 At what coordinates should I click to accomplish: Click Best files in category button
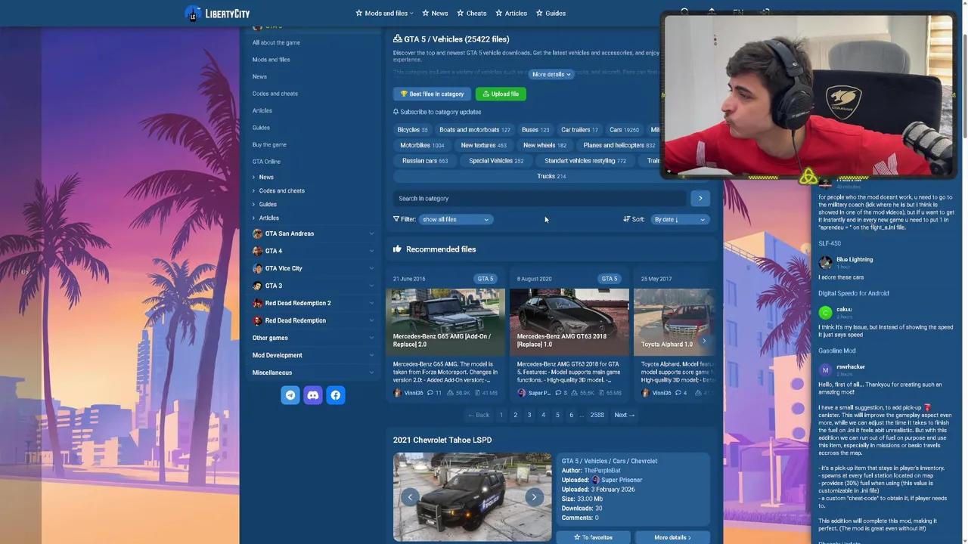[x=433, y=94]
